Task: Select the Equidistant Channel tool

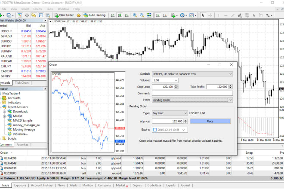Action: pos(240,15)
